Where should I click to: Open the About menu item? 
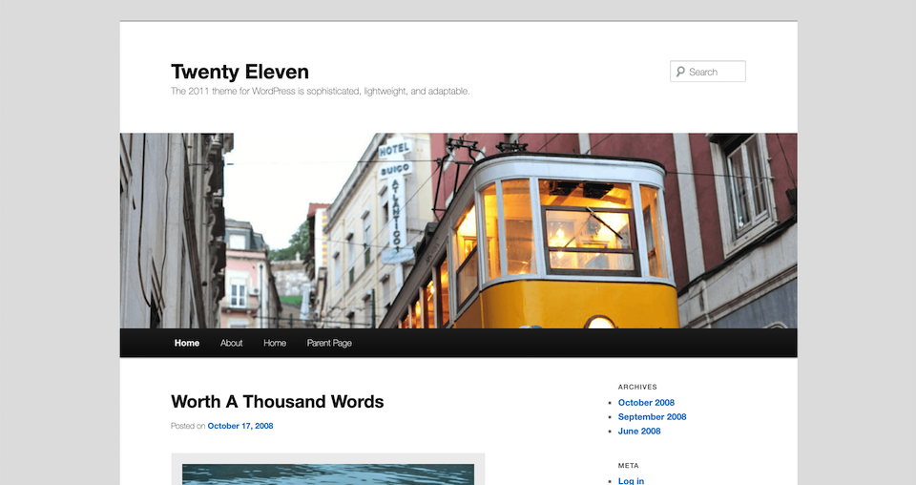click(x=232, y=343)
